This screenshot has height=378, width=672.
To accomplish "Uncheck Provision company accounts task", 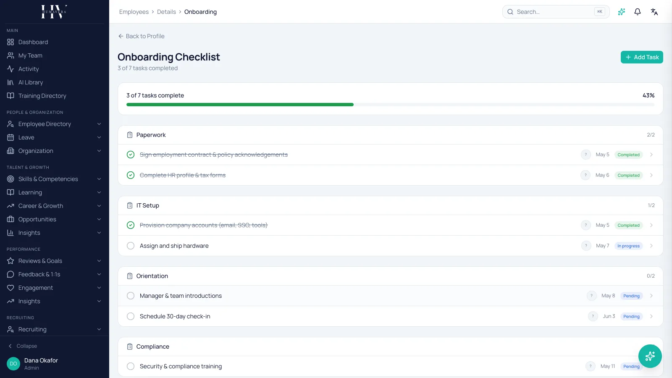I will coord(131,225).
